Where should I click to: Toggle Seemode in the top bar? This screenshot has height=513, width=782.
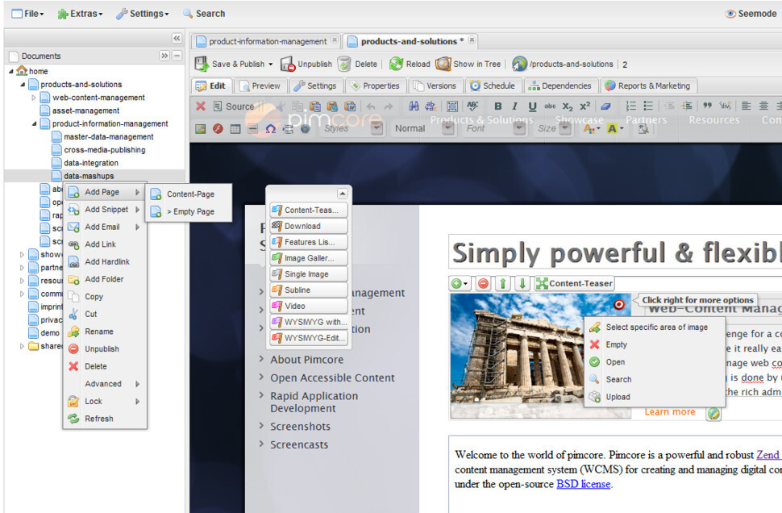(751, 14)
